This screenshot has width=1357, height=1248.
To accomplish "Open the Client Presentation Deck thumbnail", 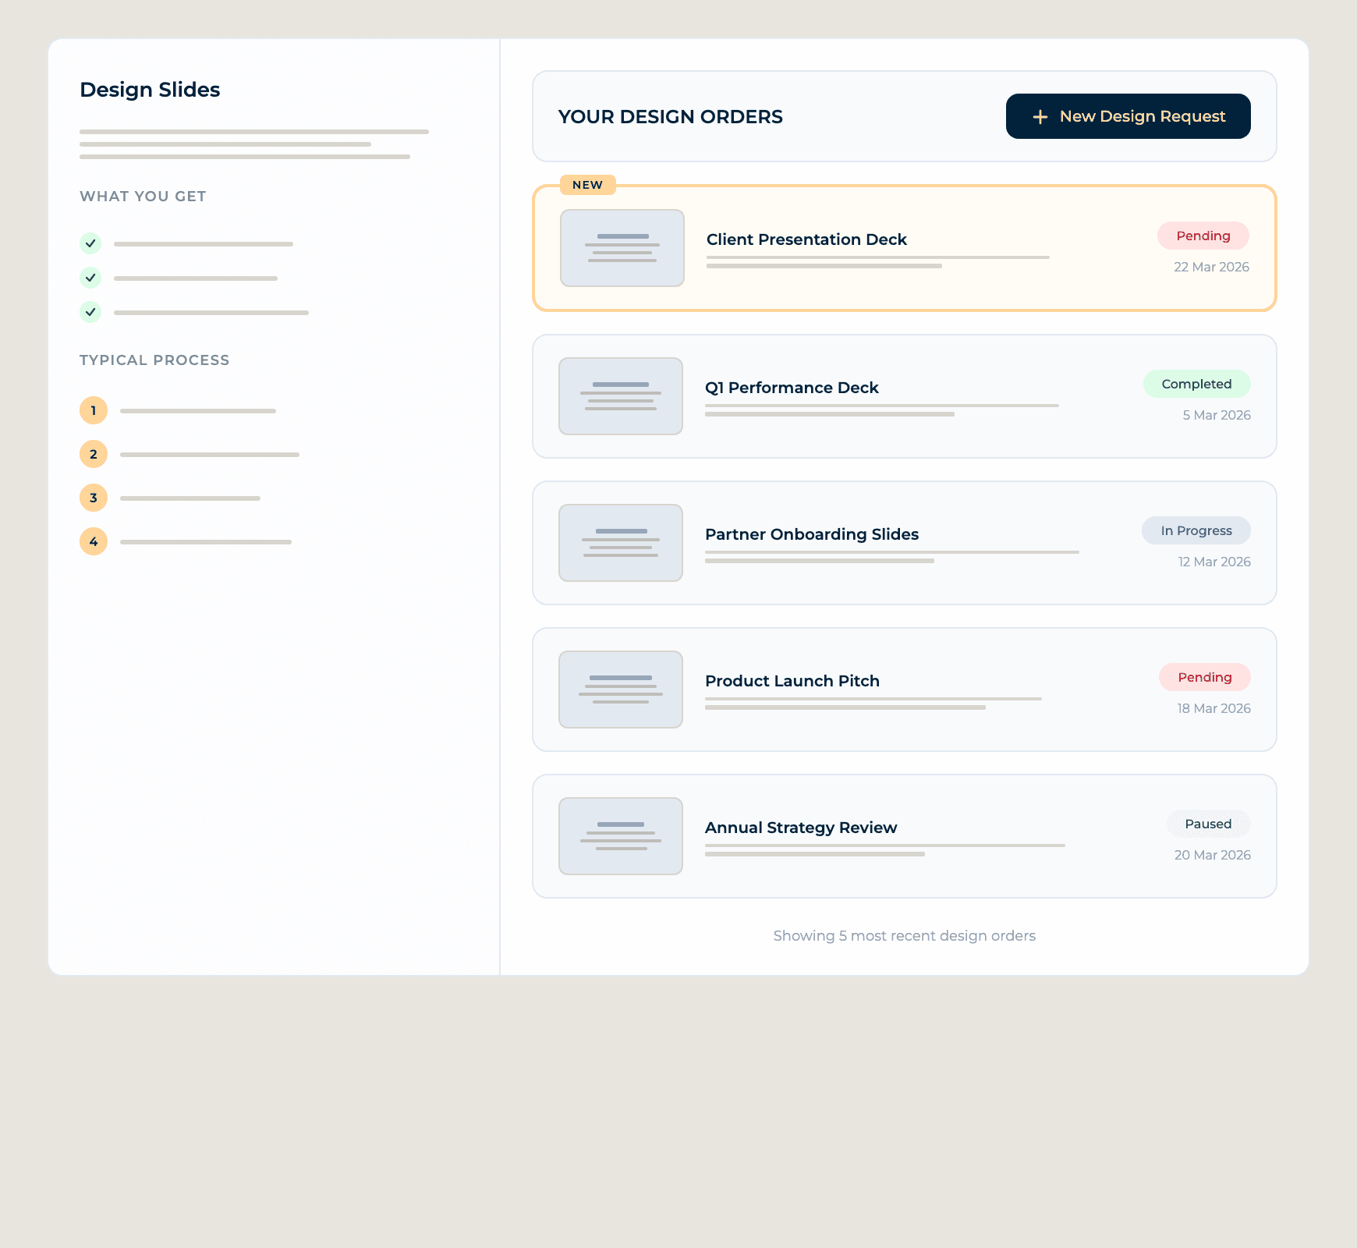I will (x=622, y=248).
